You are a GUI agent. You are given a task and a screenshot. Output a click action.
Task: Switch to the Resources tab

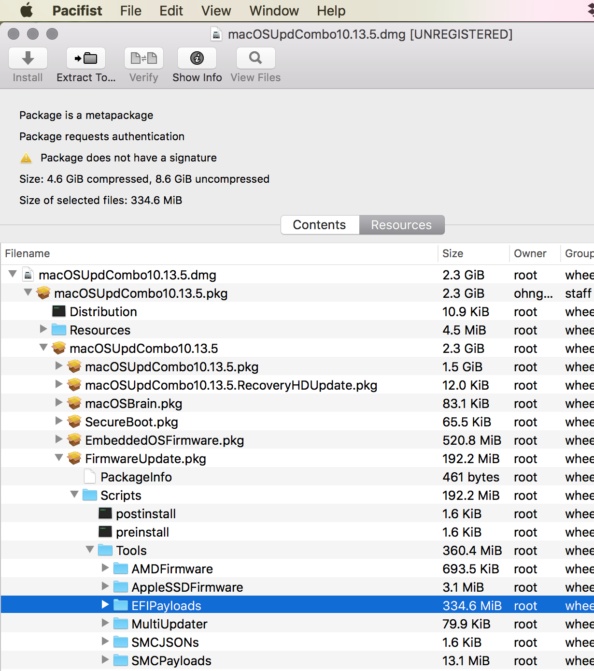[401, 225]
